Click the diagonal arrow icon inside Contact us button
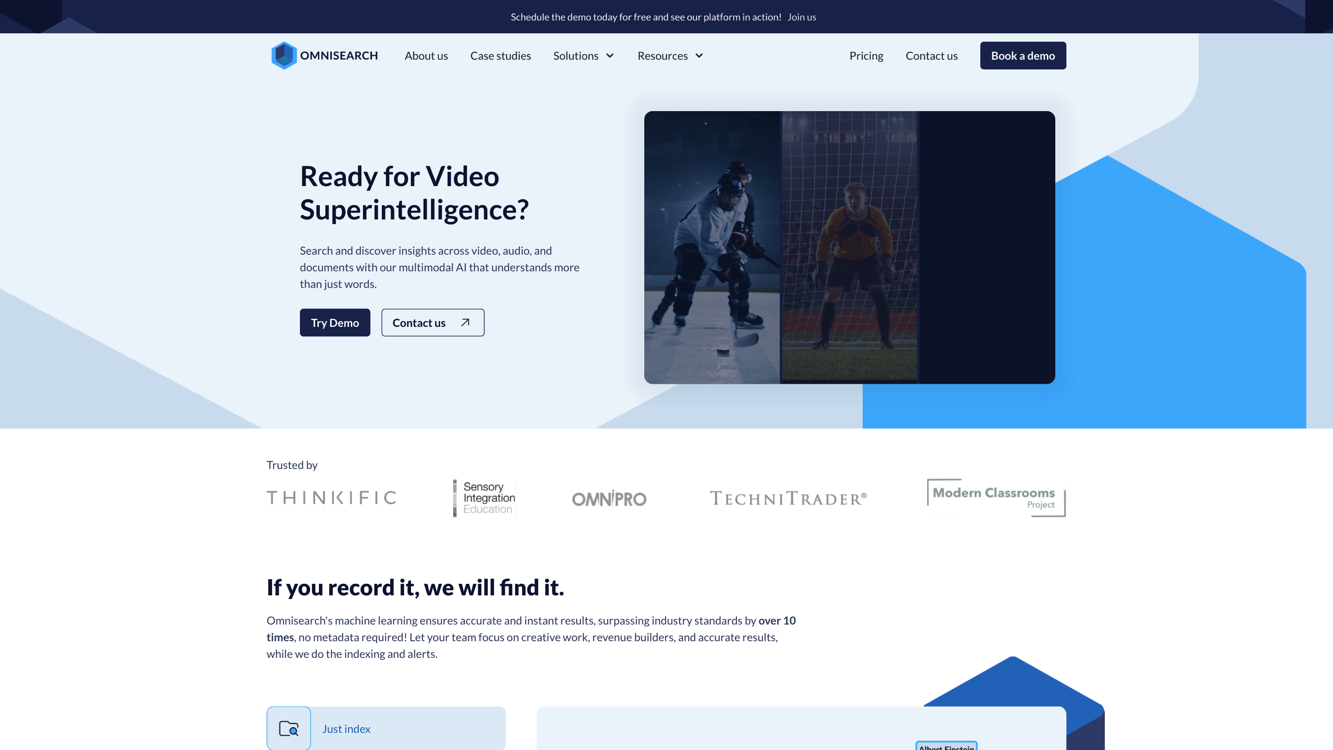The height and width of the screenshot is (750, 1333). click(x=464, y=322)
